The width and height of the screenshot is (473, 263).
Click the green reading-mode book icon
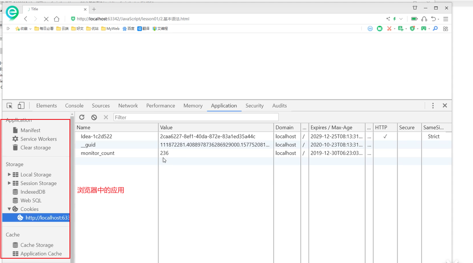(380, 28)
